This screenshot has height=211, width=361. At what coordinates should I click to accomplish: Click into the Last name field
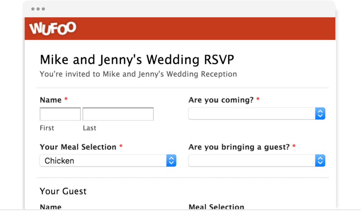tap(118, 114)
